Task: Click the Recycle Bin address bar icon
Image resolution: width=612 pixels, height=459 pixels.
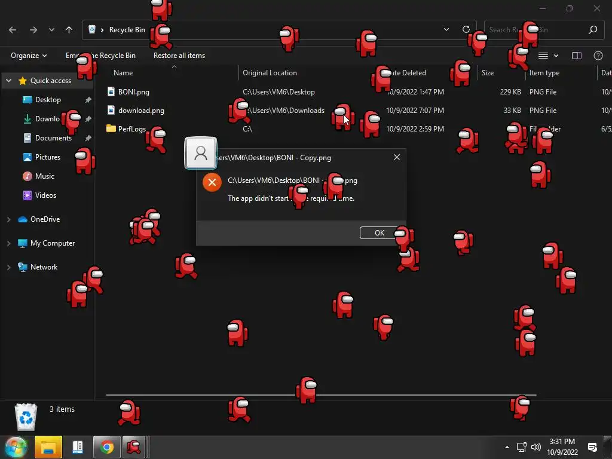Action: [x=92, y=30]
